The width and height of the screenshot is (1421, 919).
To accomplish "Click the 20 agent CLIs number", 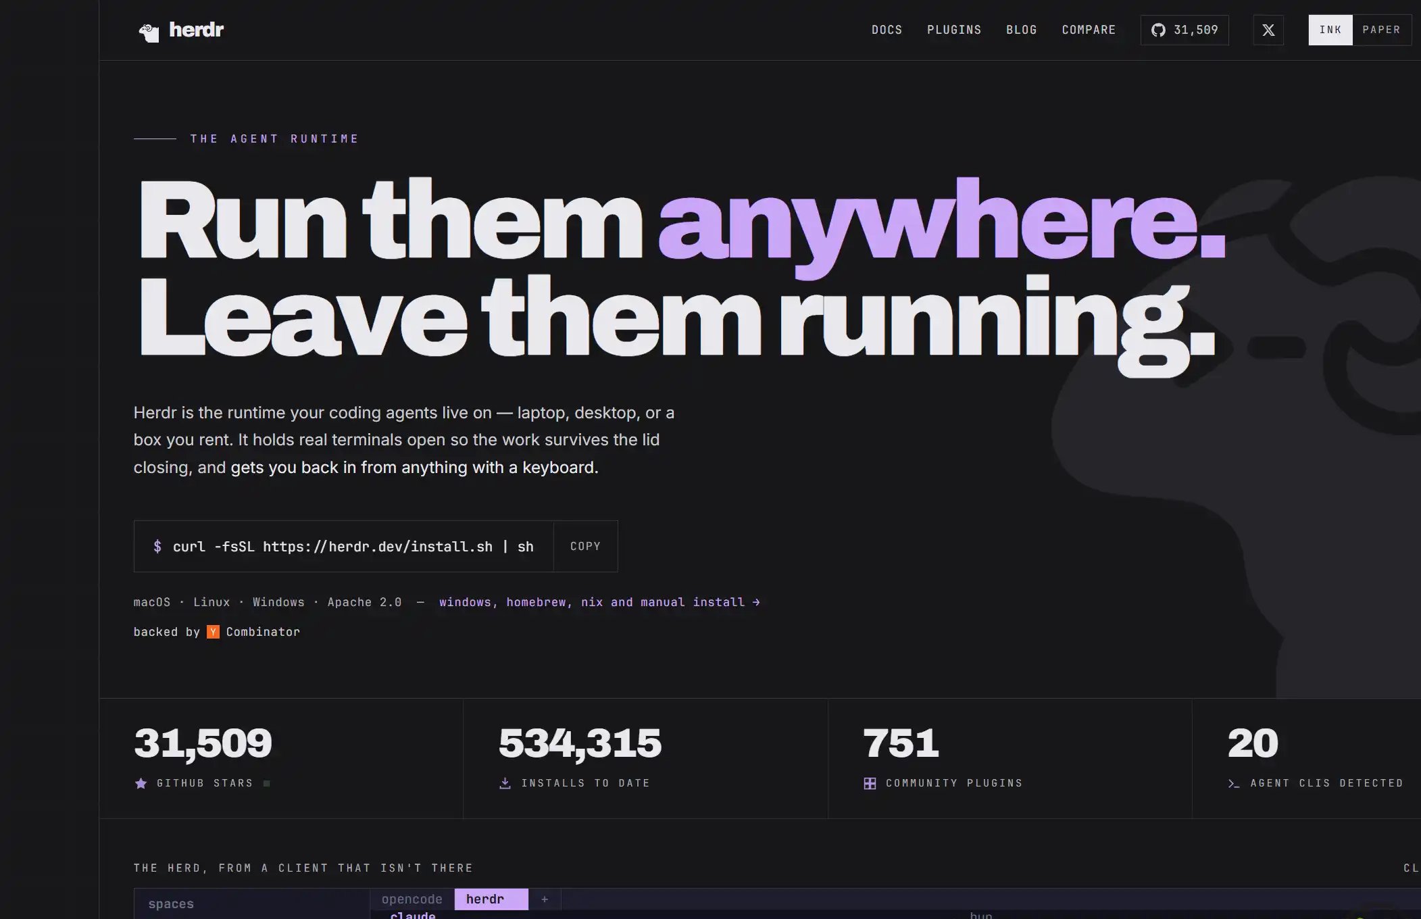I will pos(1253,743).
